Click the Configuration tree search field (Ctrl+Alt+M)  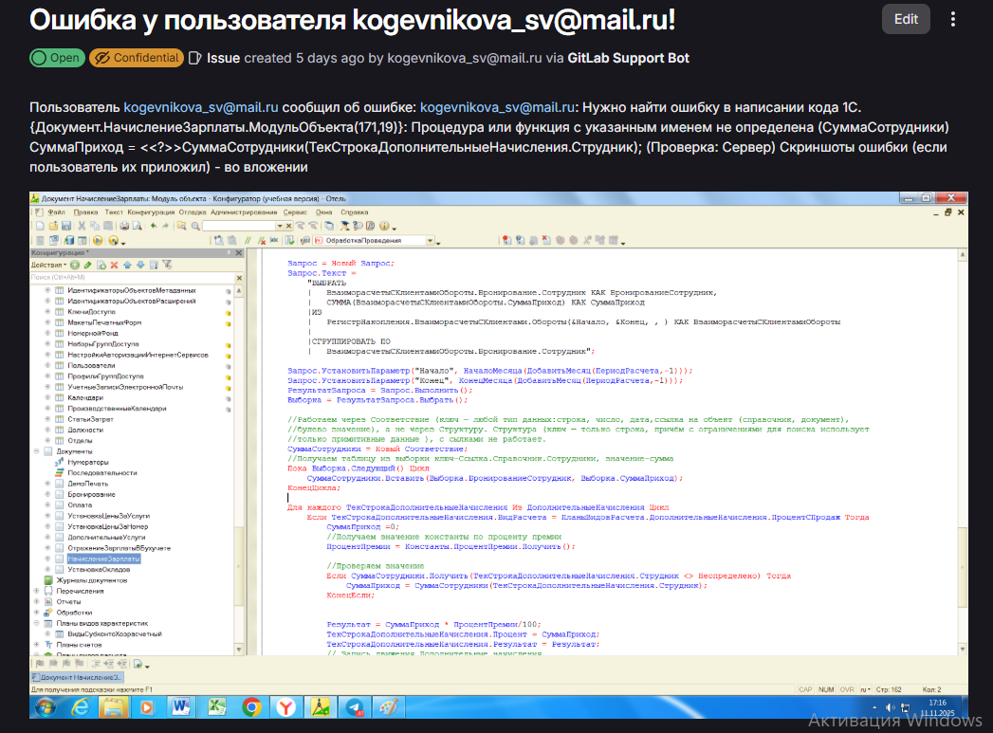(132, 277)
